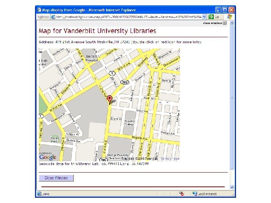Open the Terms of Use link on map
Viewport: 271px width, 203px height.
coord(170,159)
